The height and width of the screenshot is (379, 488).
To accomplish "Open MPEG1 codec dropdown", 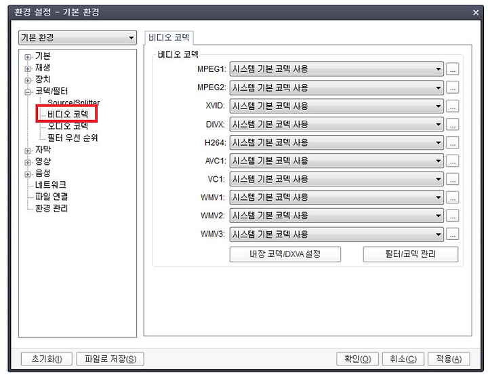I will (x=336, y=69).
